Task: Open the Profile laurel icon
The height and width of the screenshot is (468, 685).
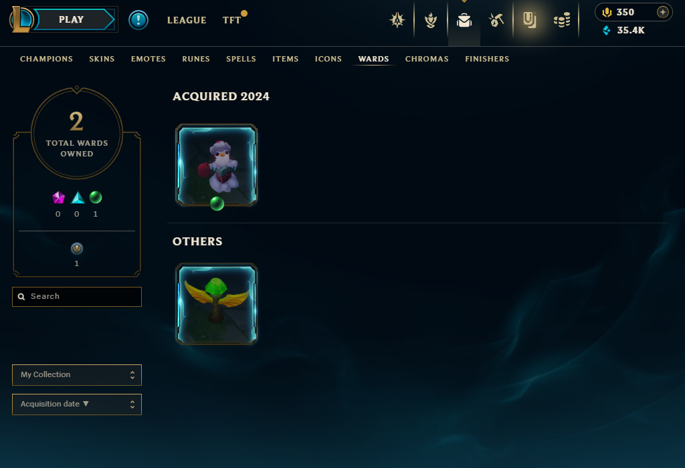Action: tap(431, 20)
